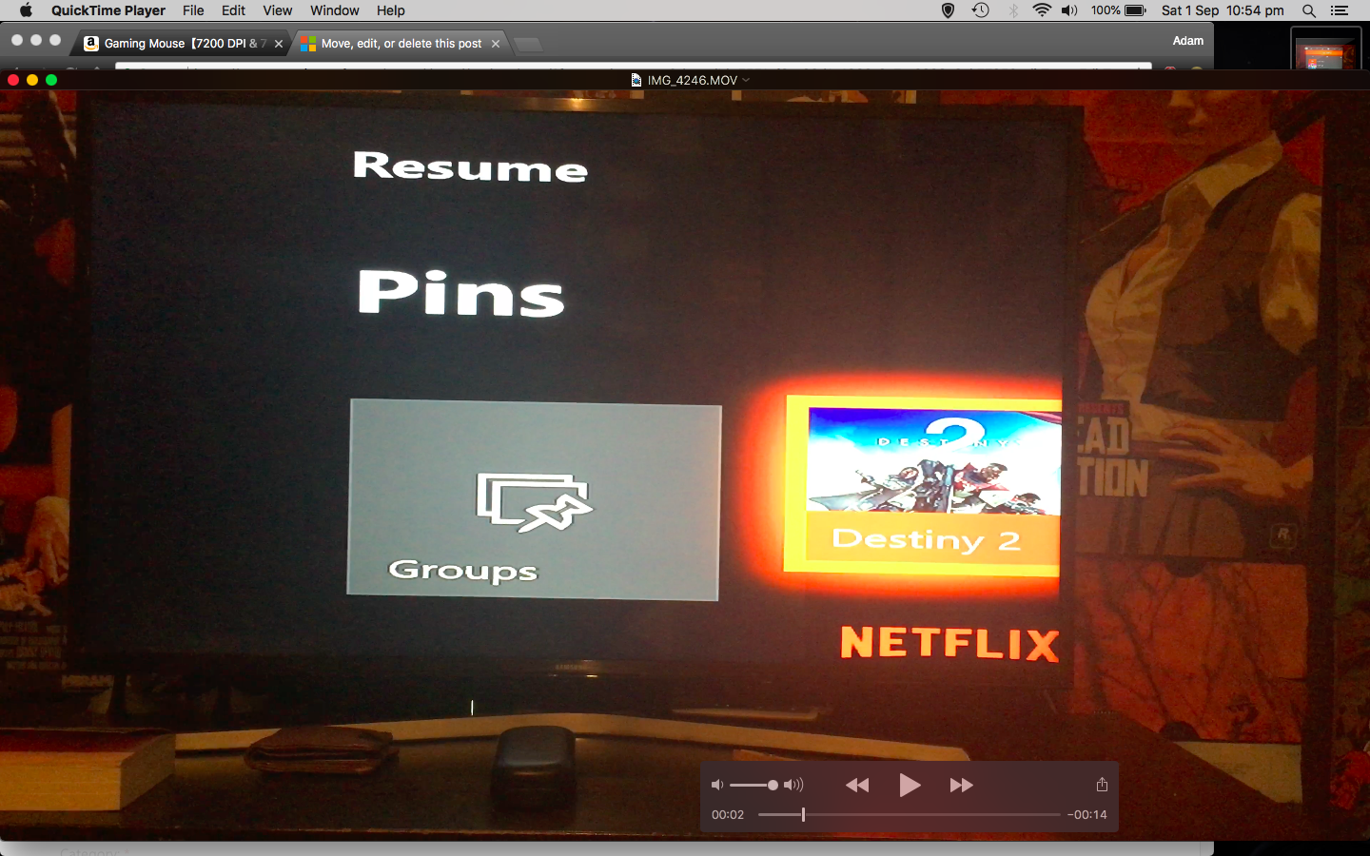Viewport: 1370px width, 856px height.
Task: Open Spotlight search in the menu bar
Action: pyautogui.click(x=1309, y=10)
